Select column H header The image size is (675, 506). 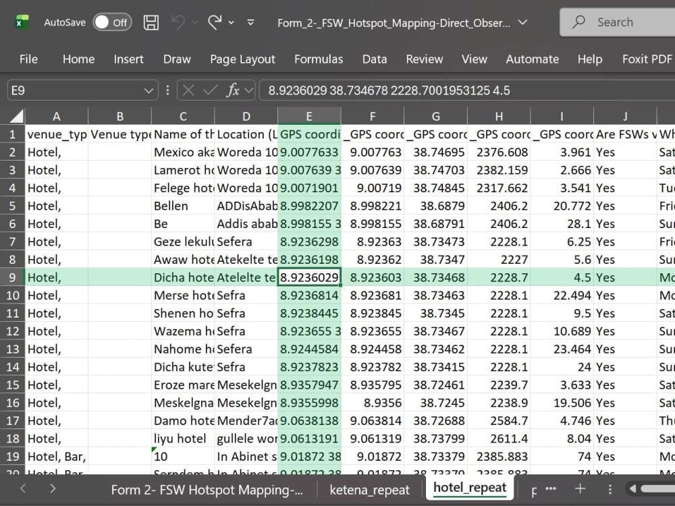[x=499, y=117]
